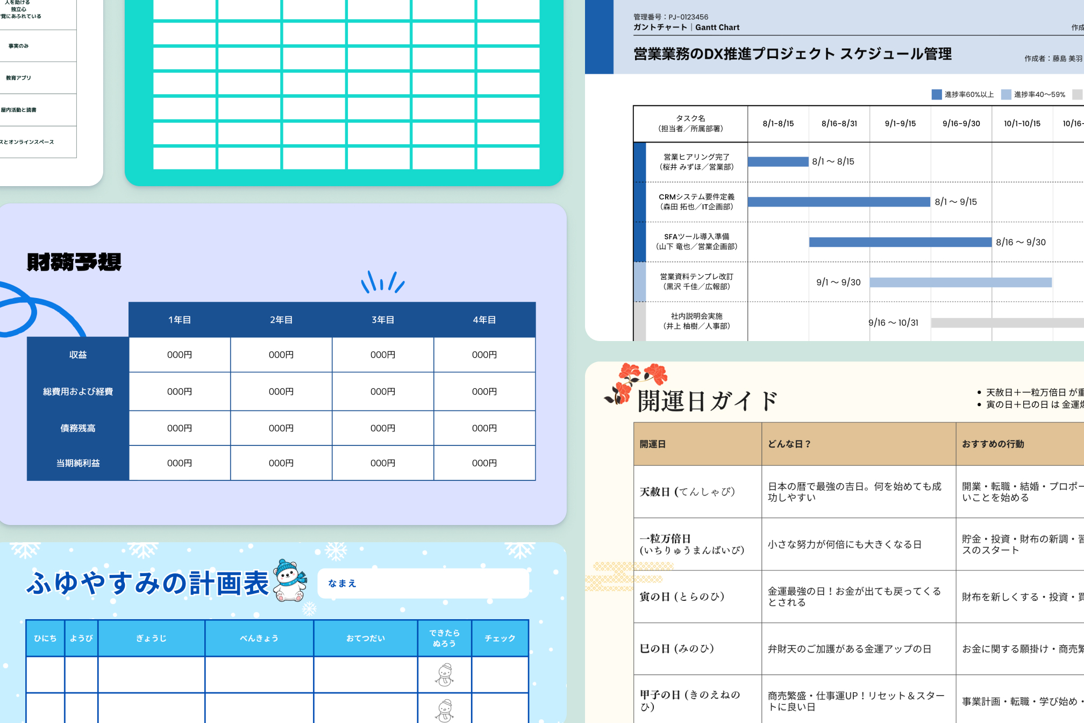Viewport: 1084px width, 723px height.
Task: Click the 000円 cell for 収益 1年目
Action: (x=180, y=355)
